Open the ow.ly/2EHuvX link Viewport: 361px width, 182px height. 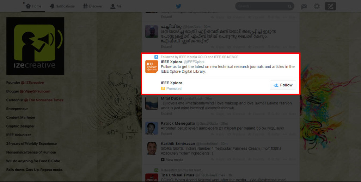(x=273, y=128)
